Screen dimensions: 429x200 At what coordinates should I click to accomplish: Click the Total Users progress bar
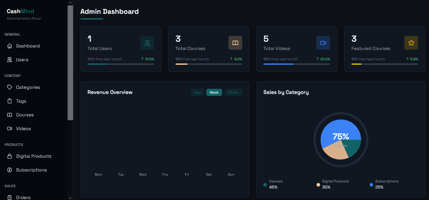pos(121,64)
